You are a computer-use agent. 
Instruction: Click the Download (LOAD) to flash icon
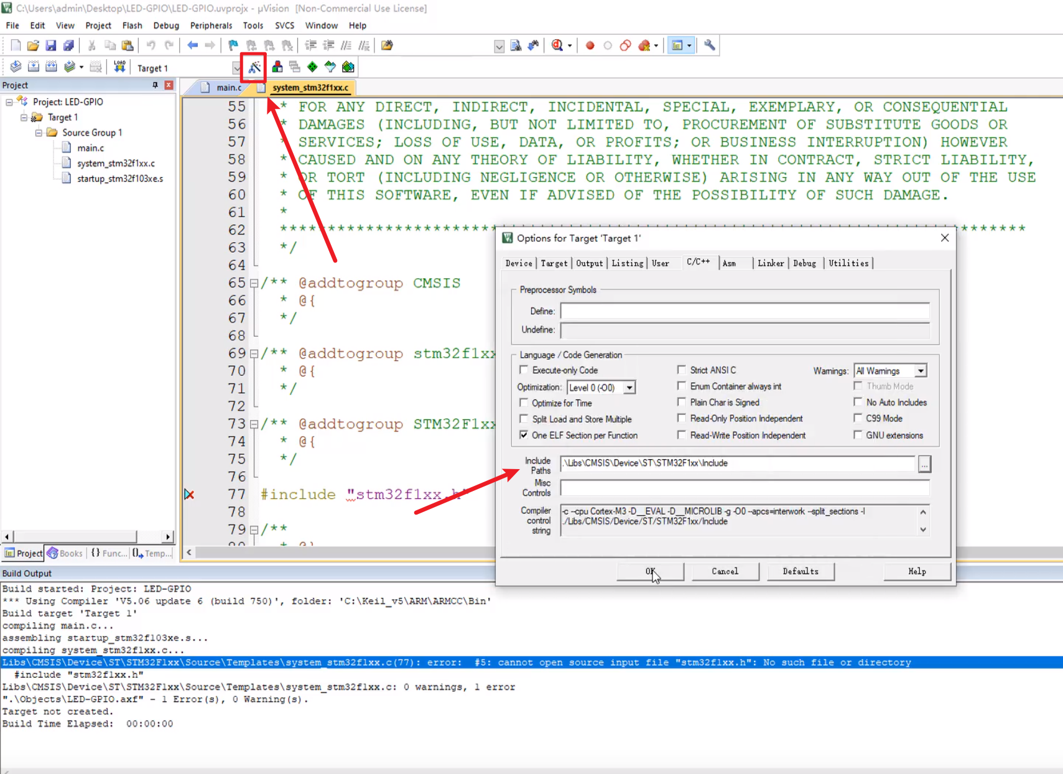pyautogui.click(x=119, y=67)
